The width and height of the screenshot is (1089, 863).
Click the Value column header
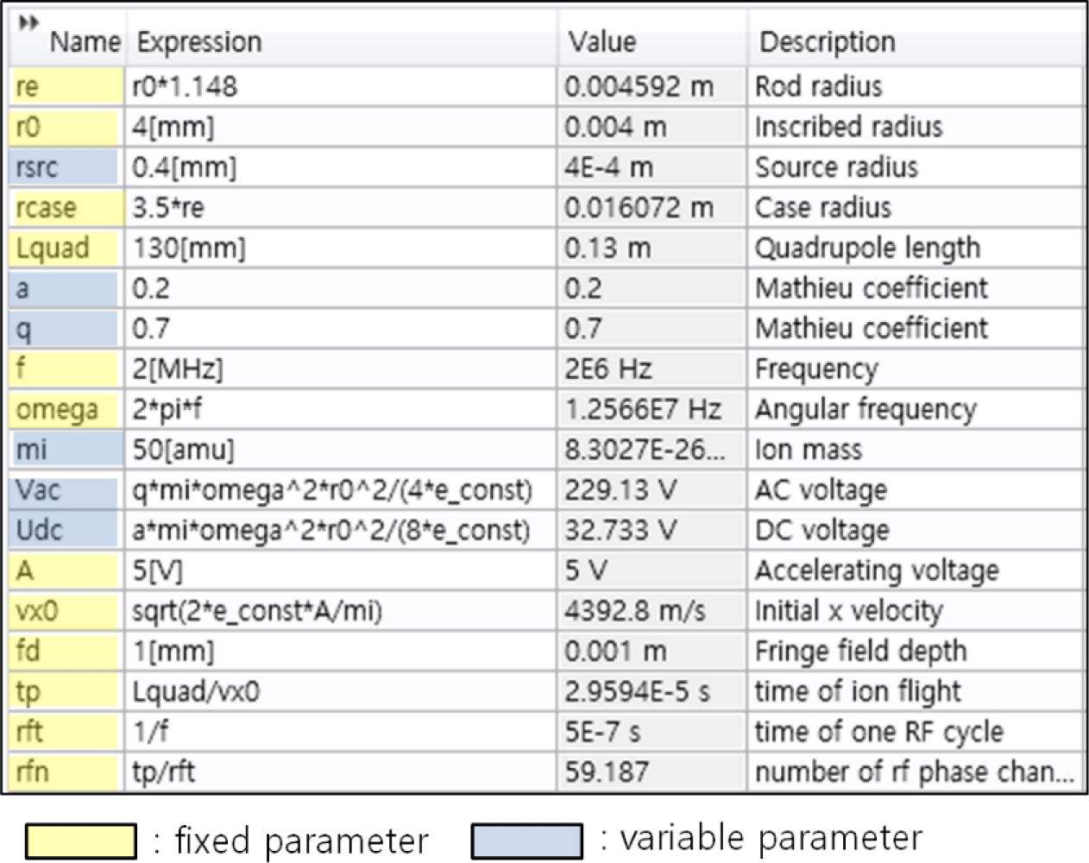click(x=602, y=41)
